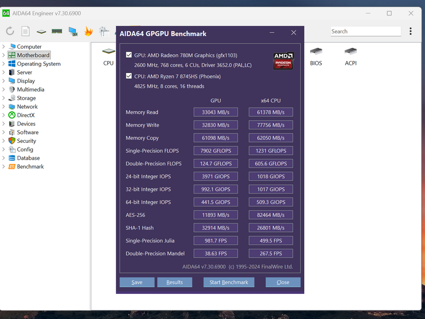Click the clipboard checklist toolbar icon
The height and width of the screenshot is (319, 425).
pyautogui.click(x=104, y=31)
